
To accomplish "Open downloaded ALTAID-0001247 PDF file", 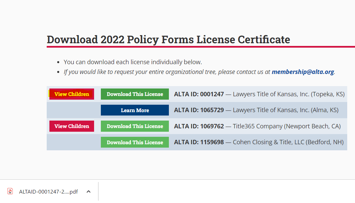I will pyautogui.click(x=48, y=192).
